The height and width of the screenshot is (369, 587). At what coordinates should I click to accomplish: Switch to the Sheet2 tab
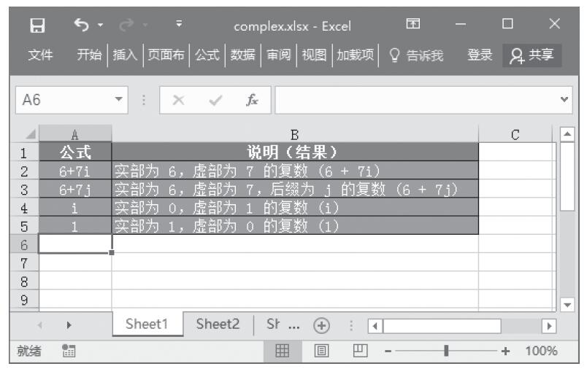218,325
